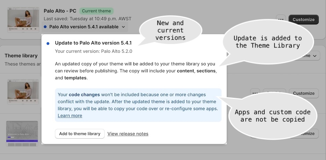Click the Update to Palo Alto version heading
326x160 pixels.
pos(93,43)
